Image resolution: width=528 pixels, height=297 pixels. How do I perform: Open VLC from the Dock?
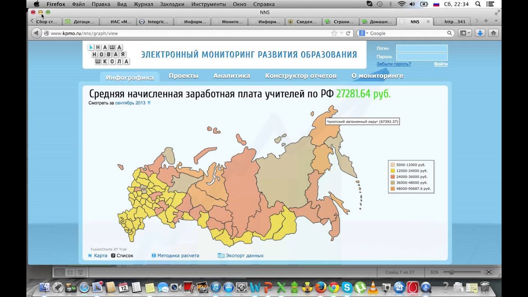tap(373, 287)
